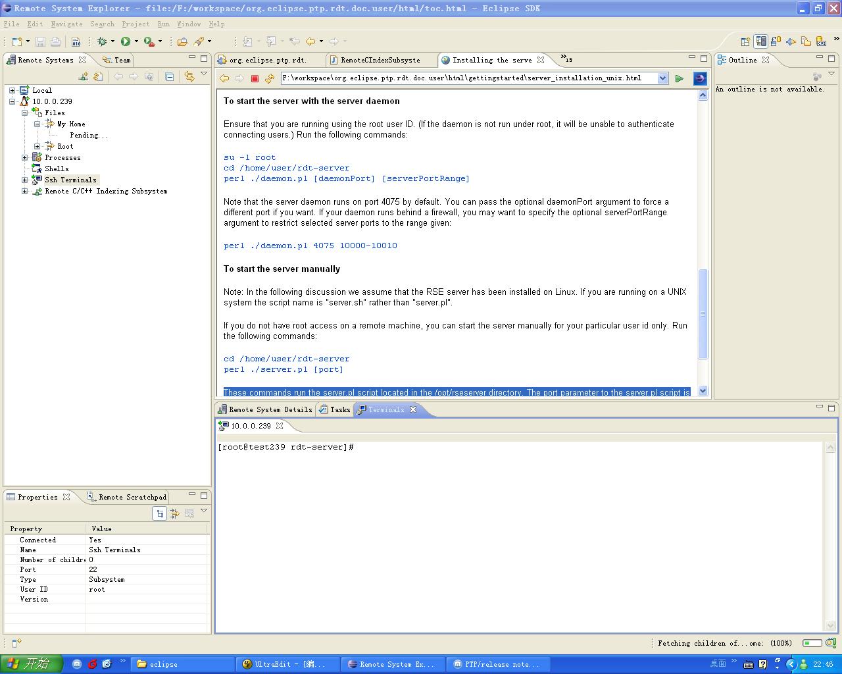Open the Window menu
The image size is (842, 674).
(x=189, y=24)
